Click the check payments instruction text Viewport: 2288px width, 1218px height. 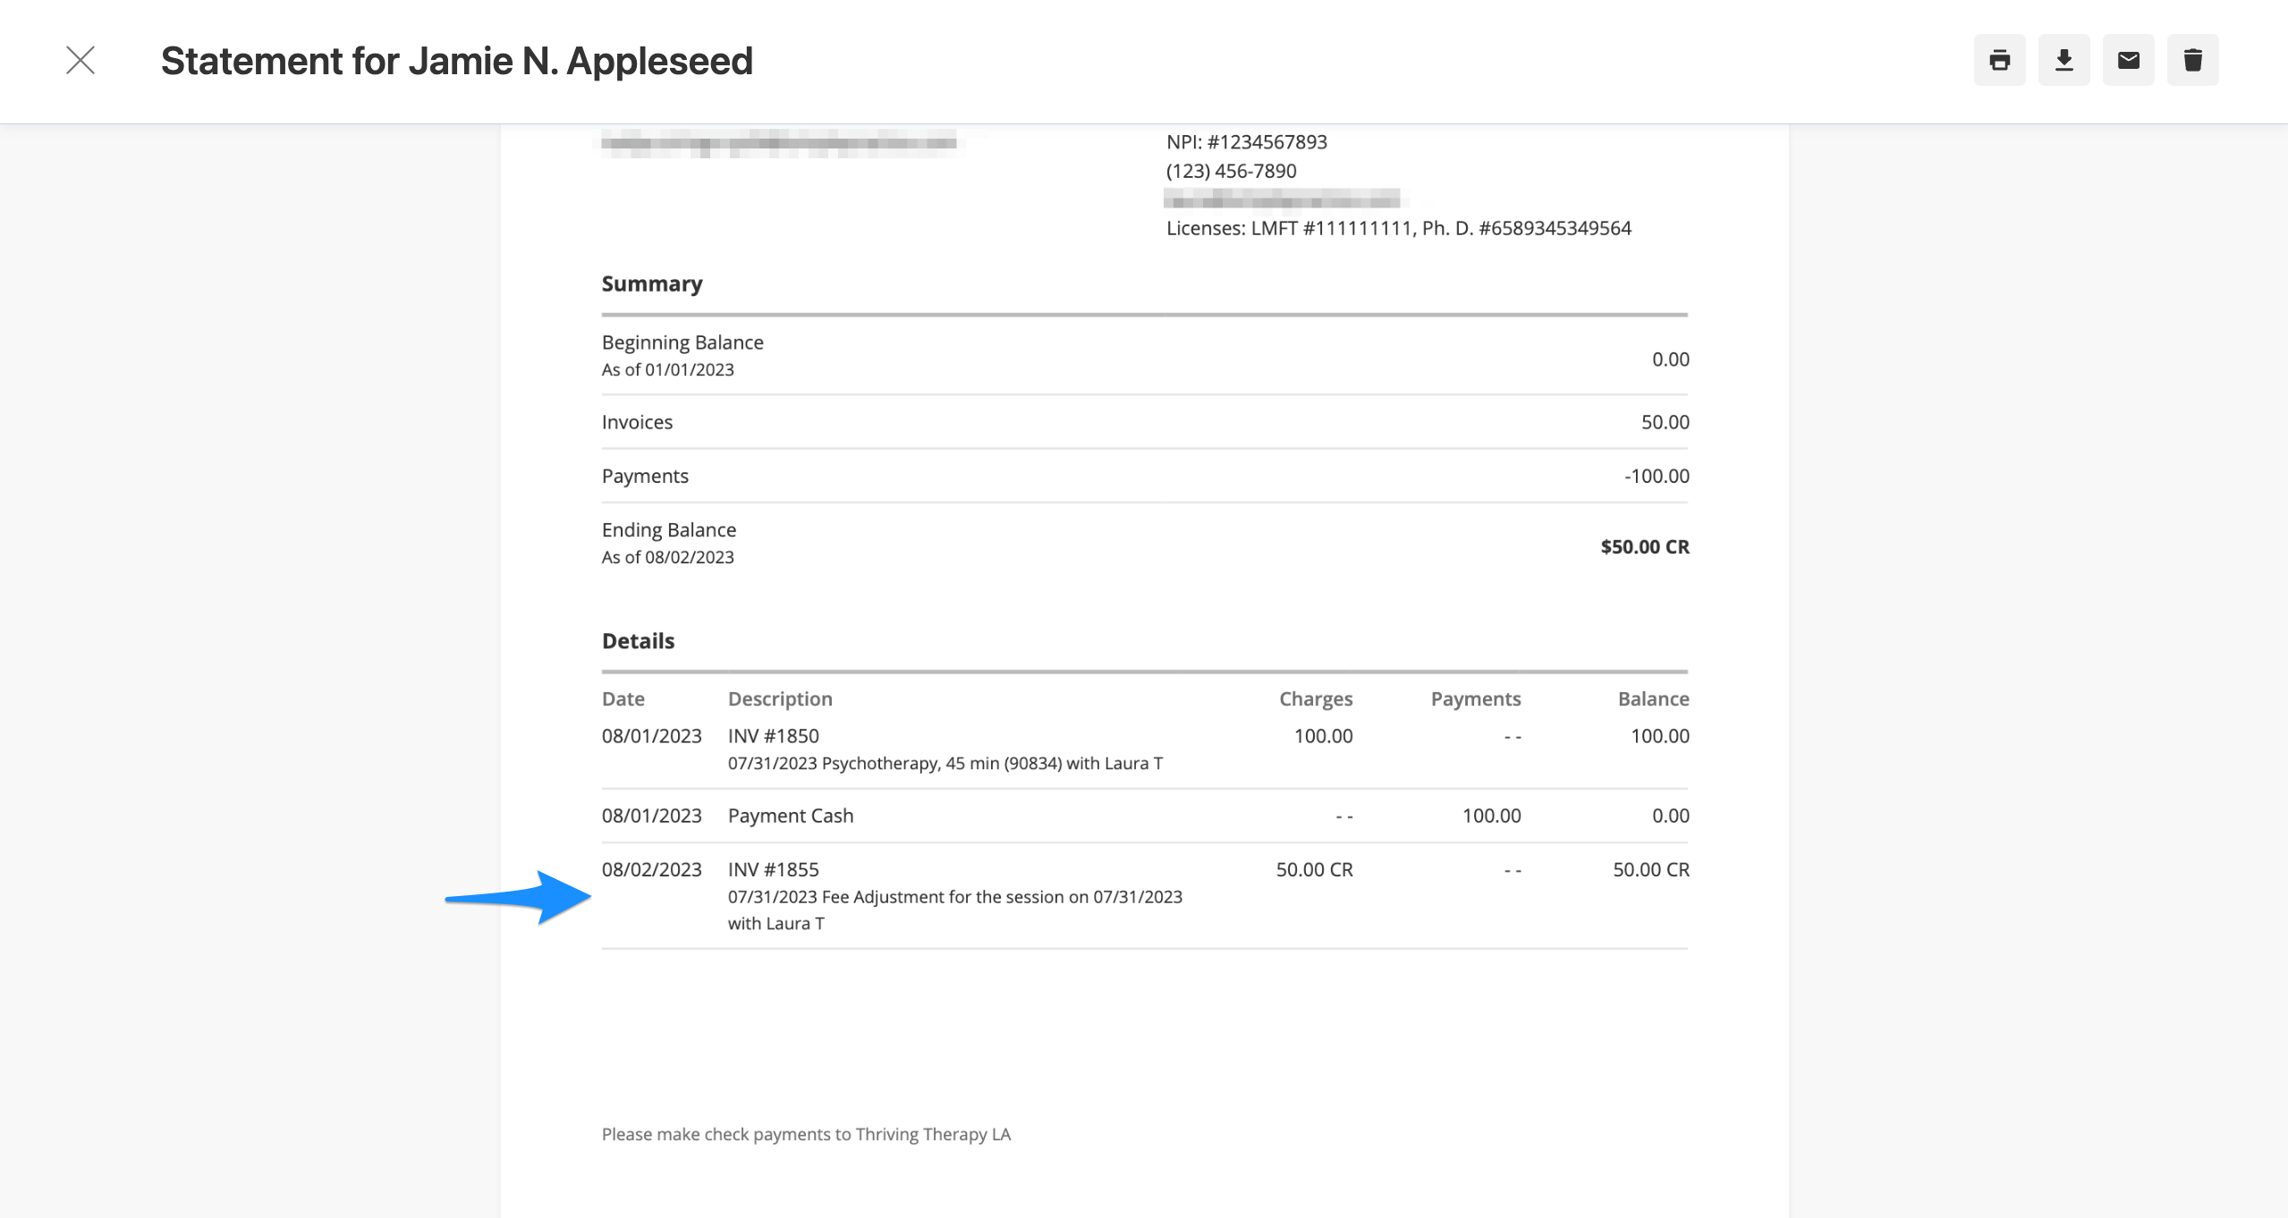tap(806, 1133)
